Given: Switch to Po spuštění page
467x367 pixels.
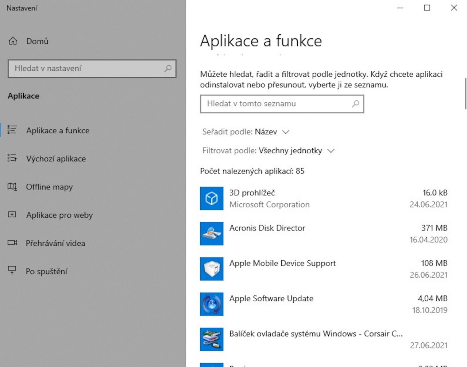Looking at the screenshot, I should click(46, 271).
